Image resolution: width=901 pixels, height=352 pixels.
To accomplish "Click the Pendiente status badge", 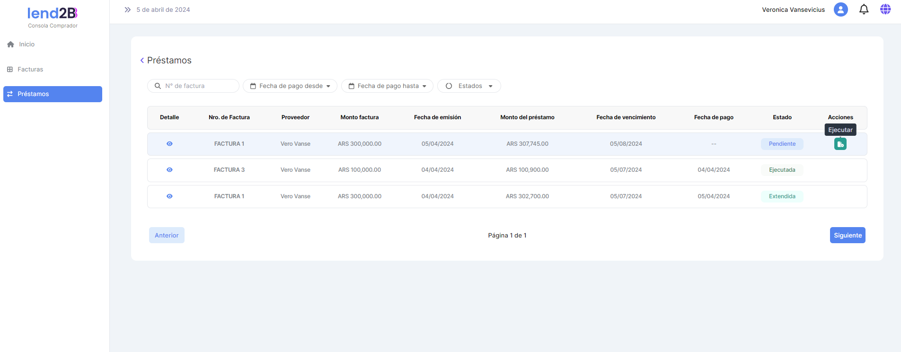I will pyautogui.click(x=782, y=144).
